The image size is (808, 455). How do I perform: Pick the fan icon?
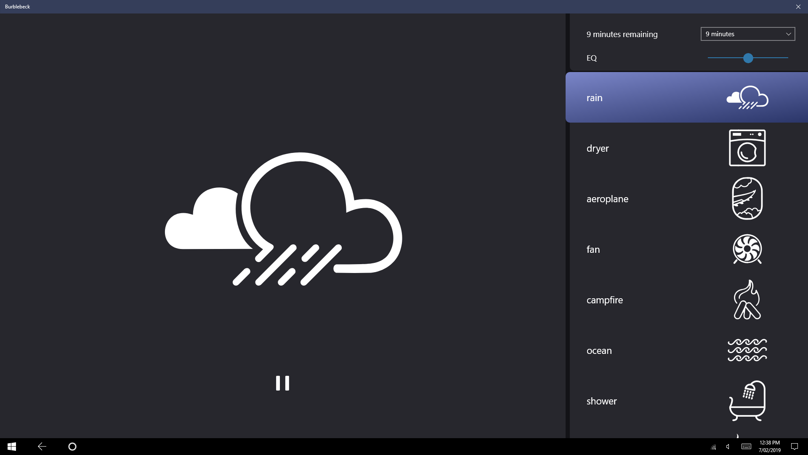(747, 249)
